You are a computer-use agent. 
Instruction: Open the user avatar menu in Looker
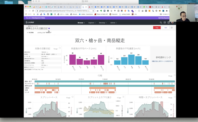pyautogui.click(x=172, y=23)
